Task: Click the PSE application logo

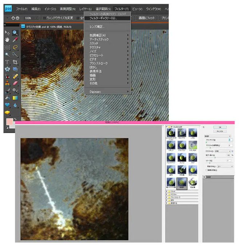Action: point(8,8)
